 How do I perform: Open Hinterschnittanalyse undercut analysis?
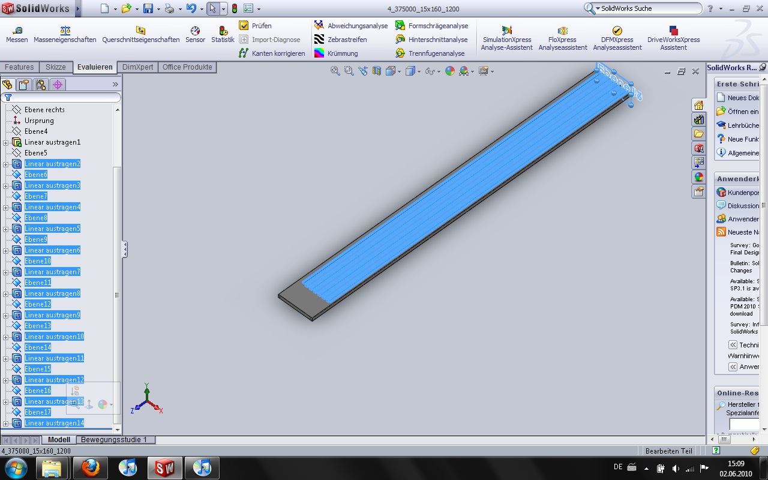(x=431, y=40)
